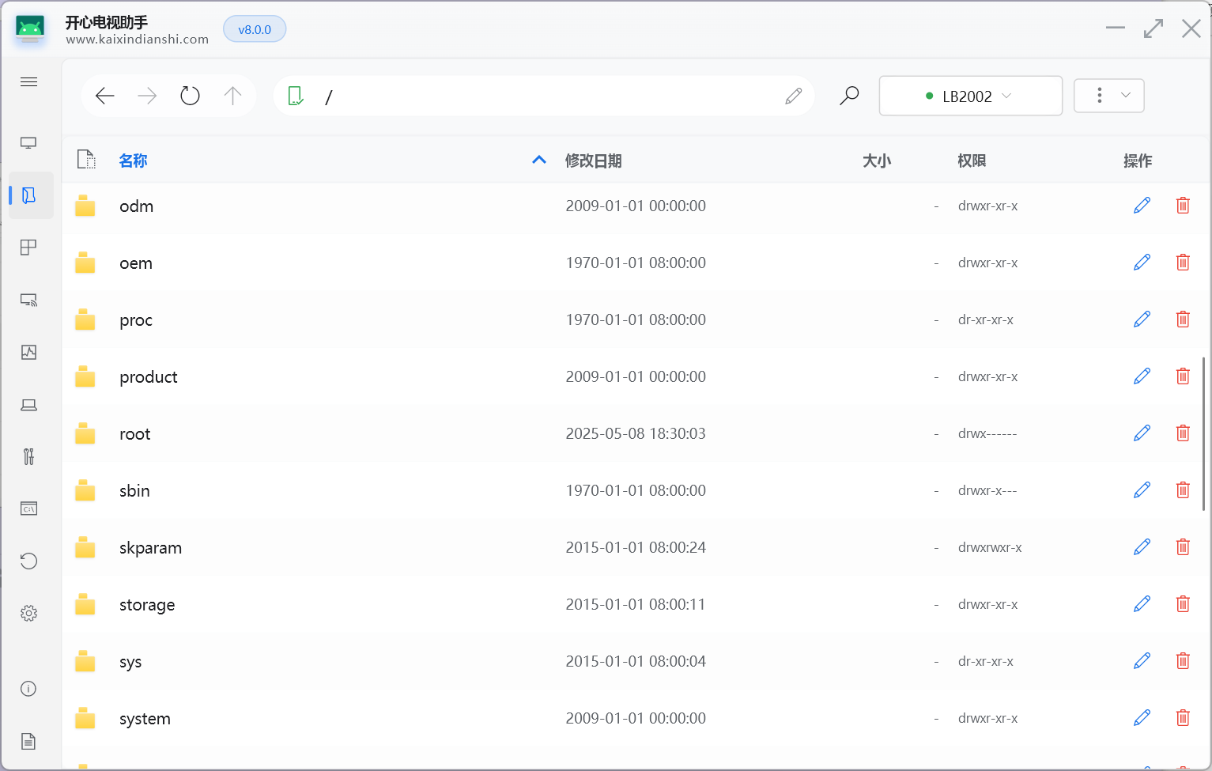
Task: Open the LB2002 device dropdown
Action: pyautogui.click(x=970, y=96)
